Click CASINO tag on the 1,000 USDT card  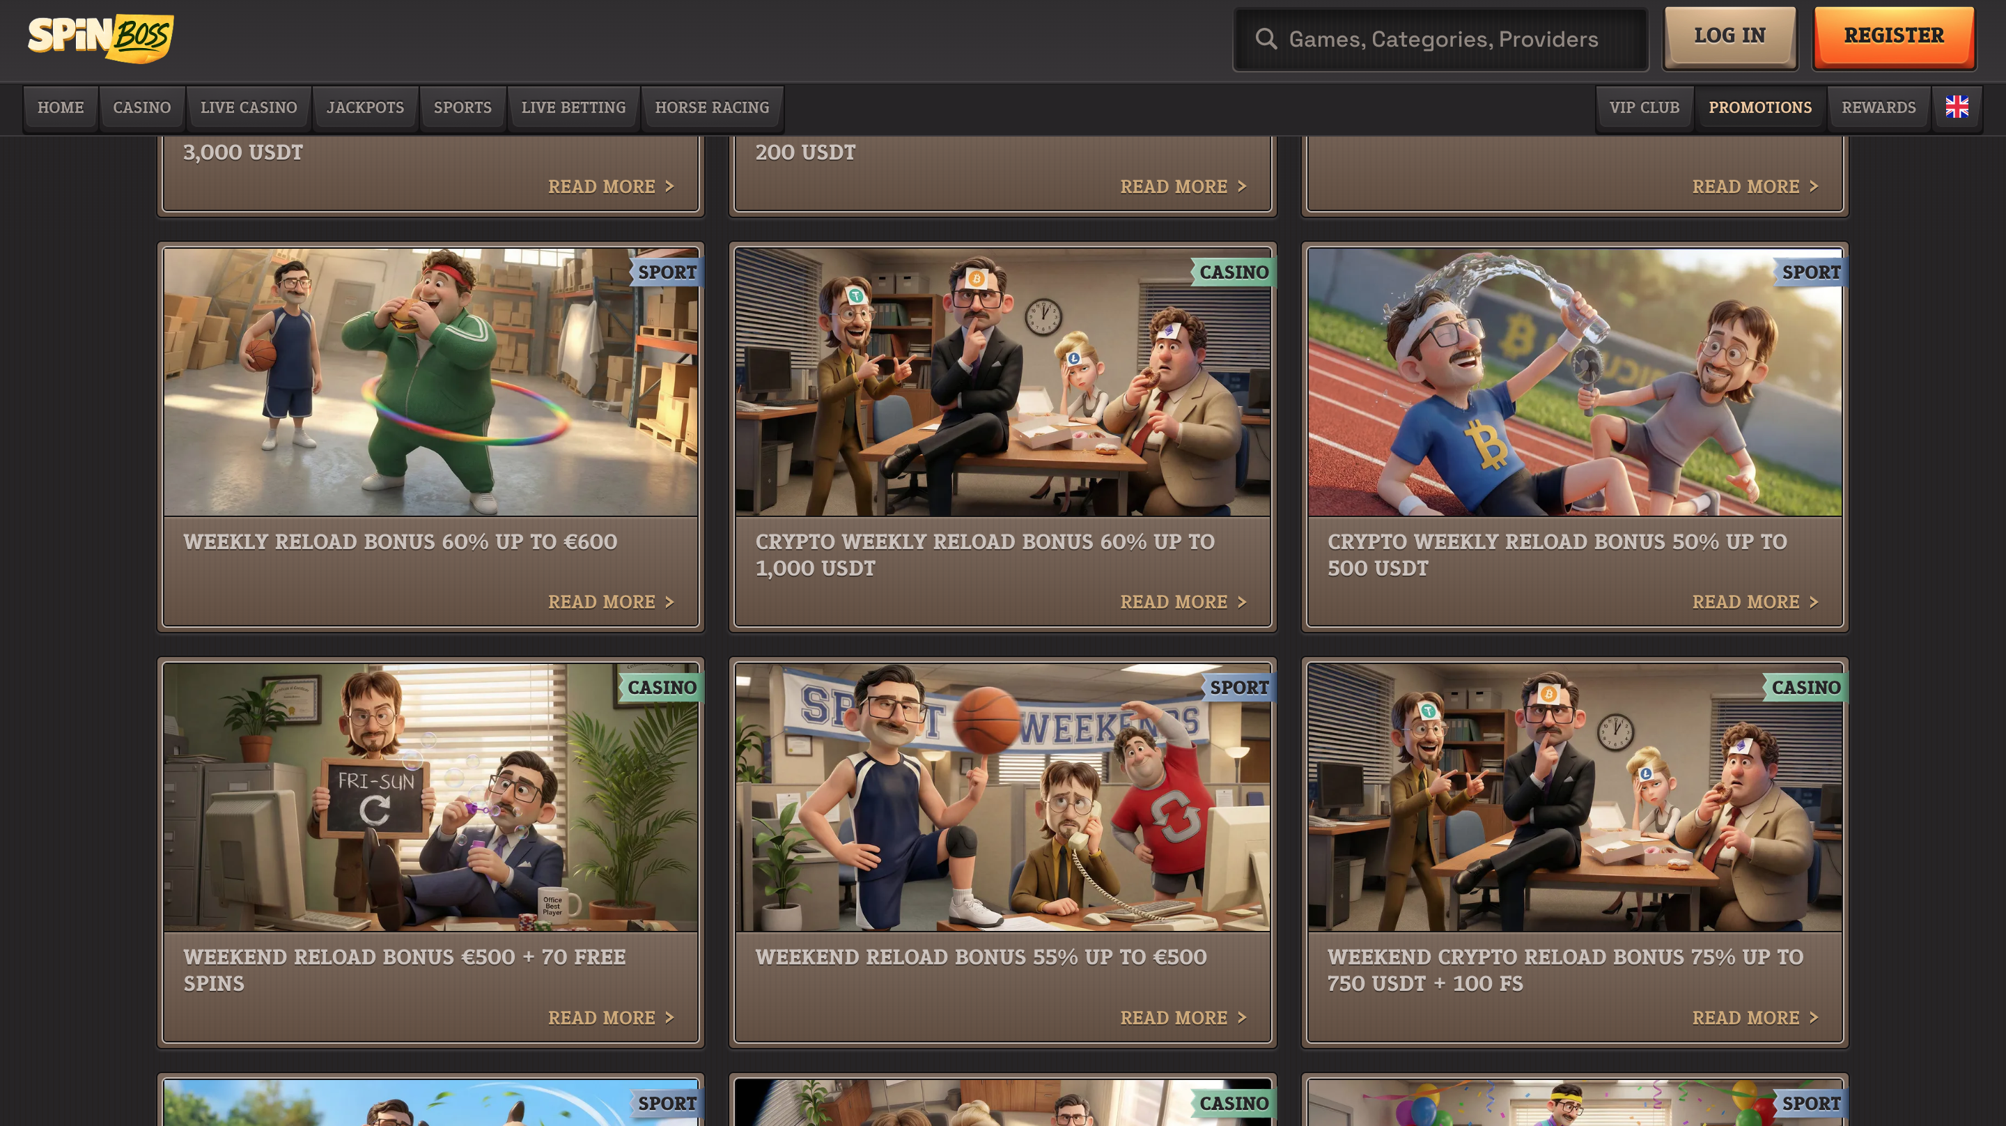tap(1234, 272)
